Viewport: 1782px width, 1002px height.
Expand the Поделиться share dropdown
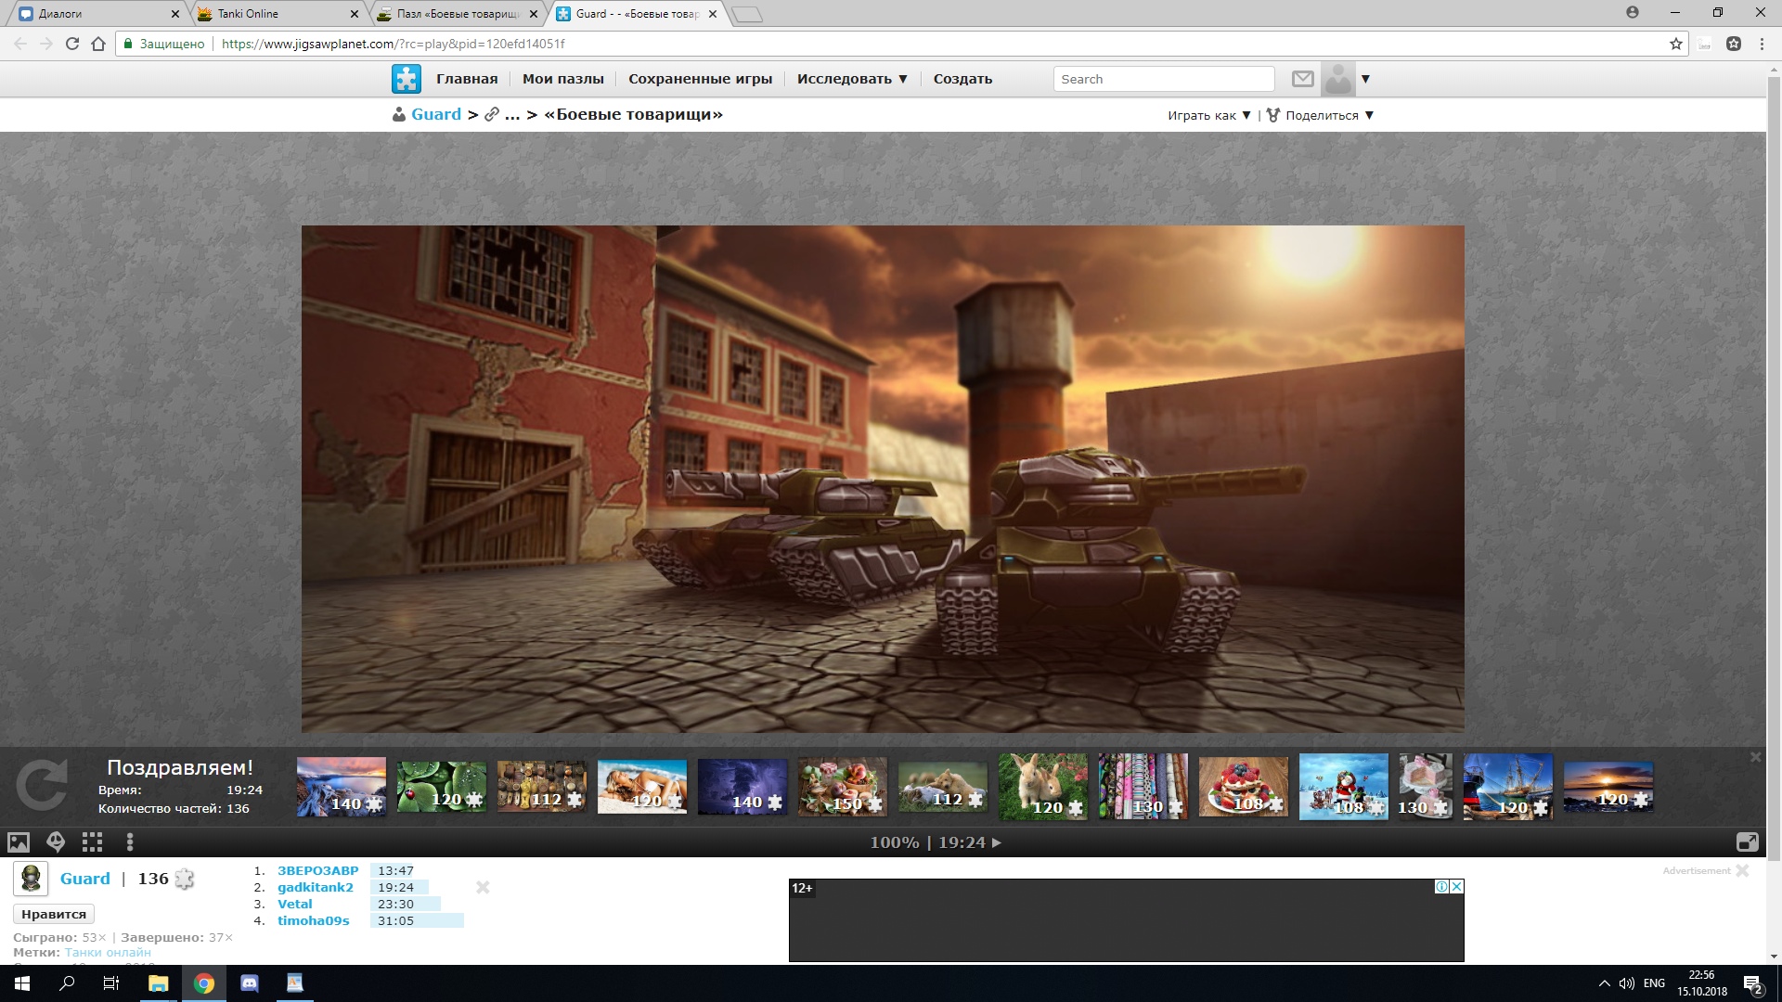tap(1320, 116)
